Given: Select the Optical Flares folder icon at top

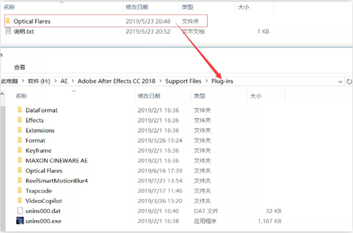Looking at the screenshot, I should click(8, 21).
